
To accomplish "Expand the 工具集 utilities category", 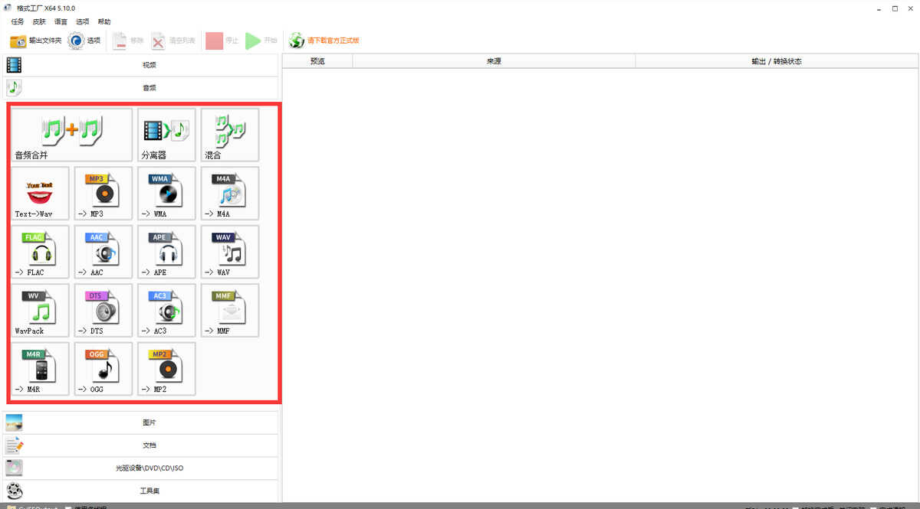I will coord(143,491).
